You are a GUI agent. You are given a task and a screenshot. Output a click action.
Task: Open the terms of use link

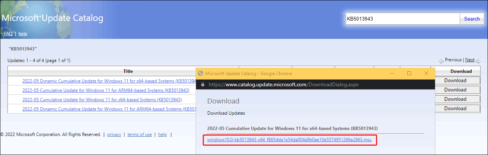[140, 134]
